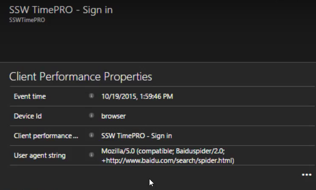Click the 10/19/2015, 1:59:46 PM value

point(137,96)
